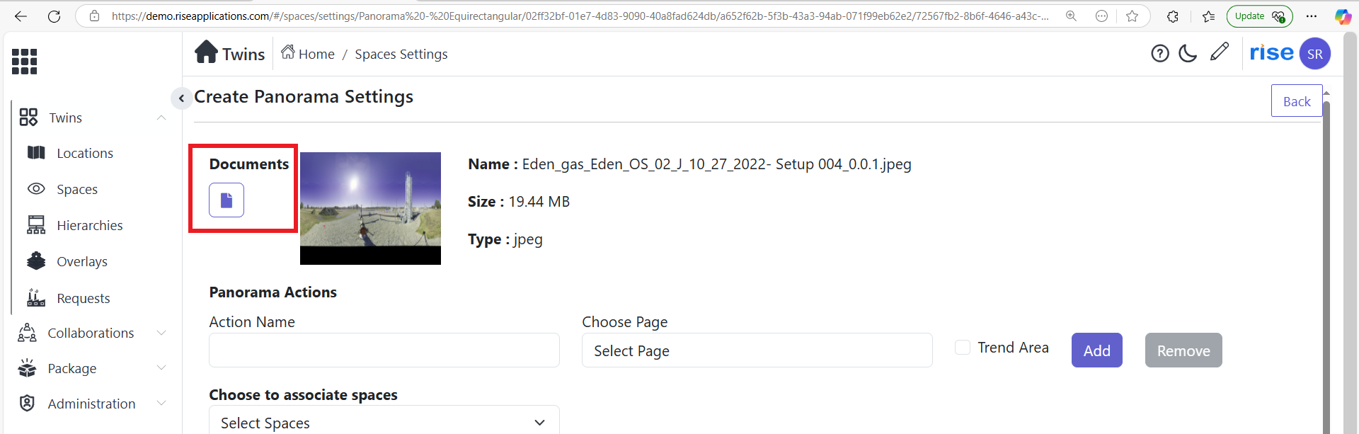Open the app launcher grid icon

[25, 62]
